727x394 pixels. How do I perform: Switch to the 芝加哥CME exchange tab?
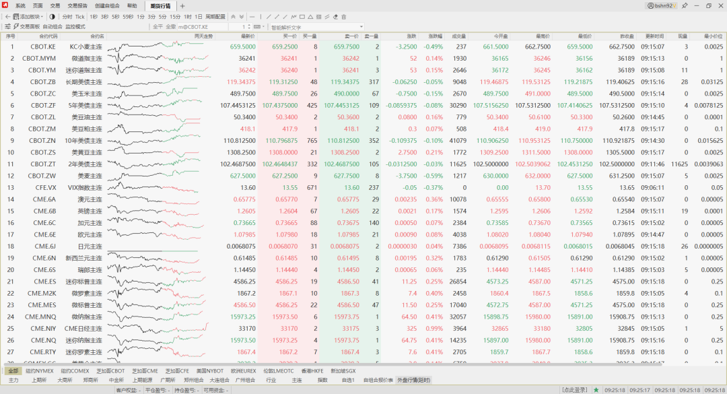pos(145,371)
